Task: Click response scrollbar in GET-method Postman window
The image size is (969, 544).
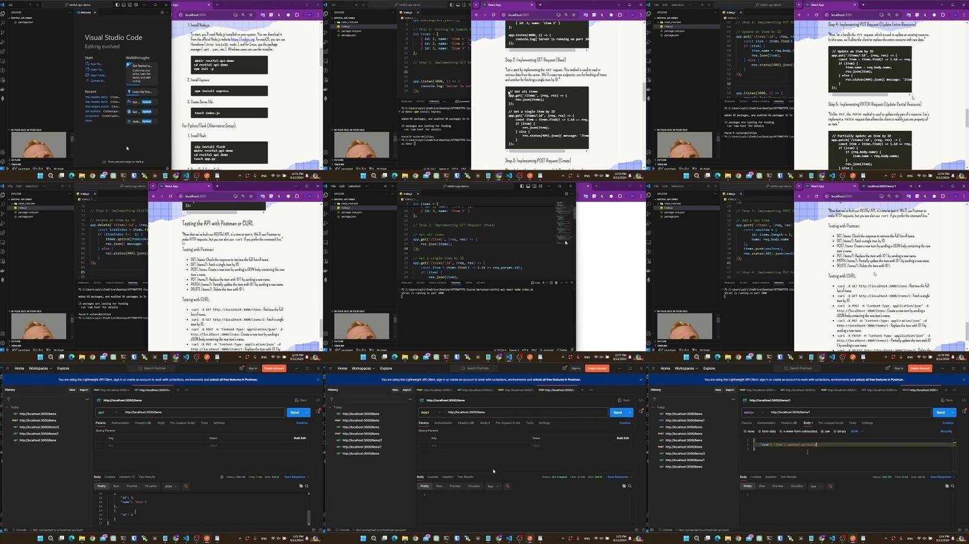Action: tap(308, 517)
